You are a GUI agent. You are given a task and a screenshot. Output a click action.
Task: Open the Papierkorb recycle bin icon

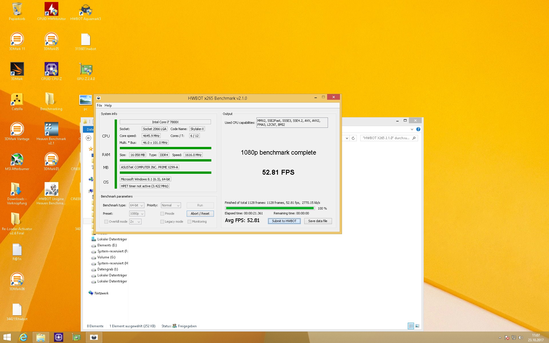point(17,11)
